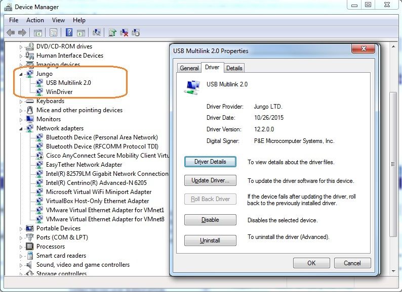Click the USB Multilink 2.0 device icon in tree
Screen dimensions: 402x292
pyautogui.click(x=39, y=83)
